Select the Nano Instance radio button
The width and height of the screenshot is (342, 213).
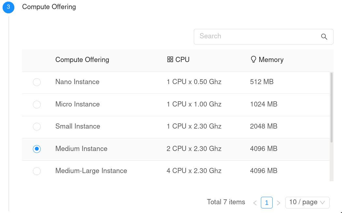37,82
